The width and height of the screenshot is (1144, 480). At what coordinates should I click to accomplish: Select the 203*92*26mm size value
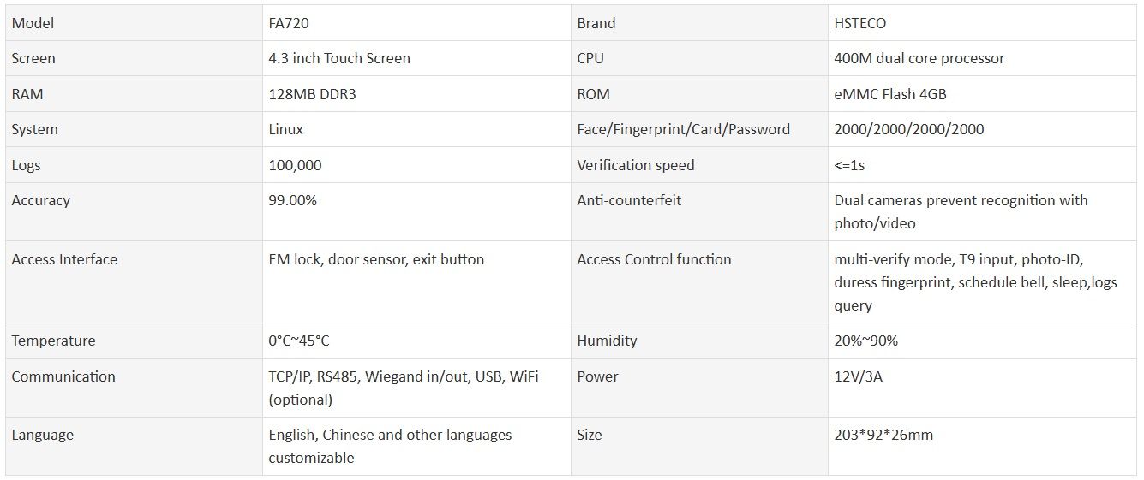point(883,435)
